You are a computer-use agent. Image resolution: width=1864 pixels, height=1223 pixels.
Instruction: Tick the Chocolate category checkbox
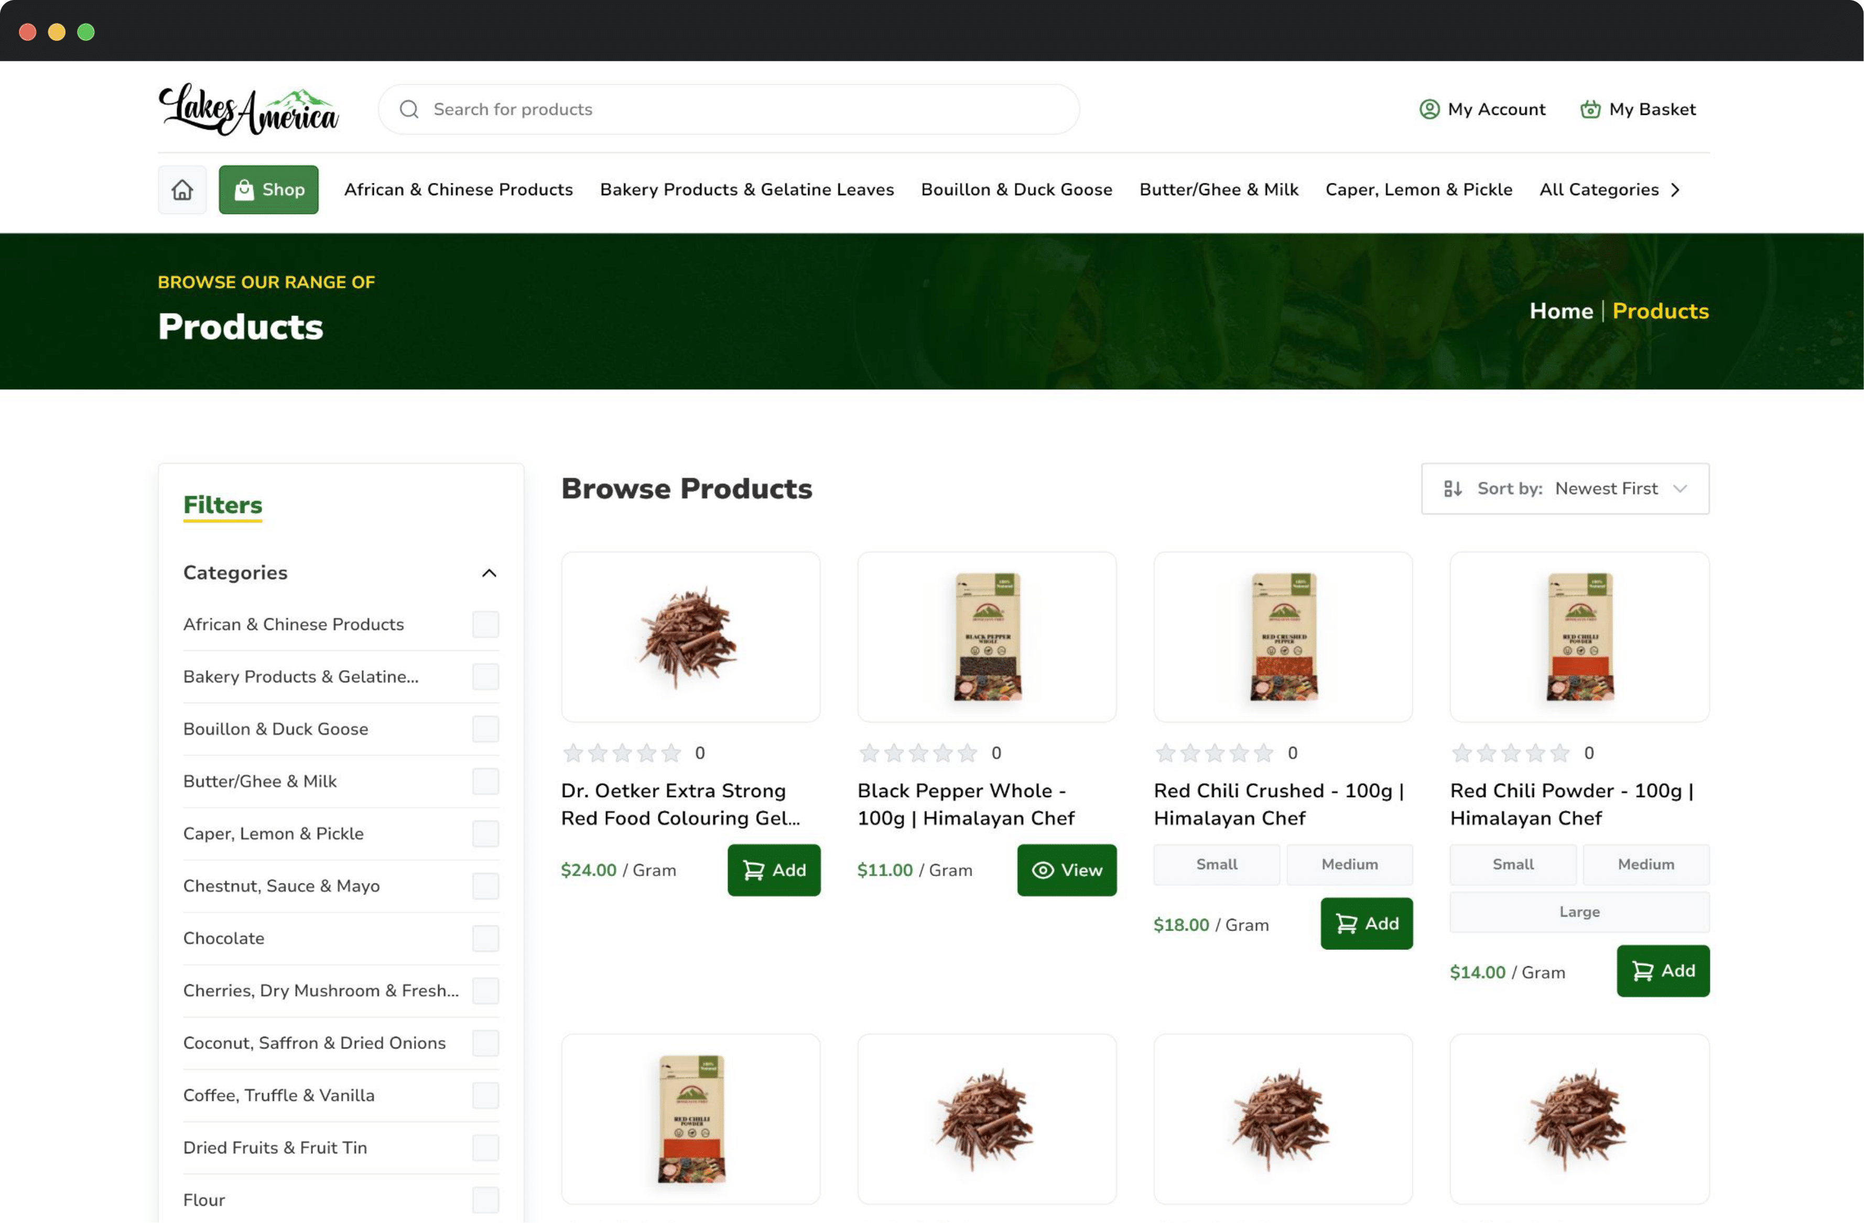[485, 938]
